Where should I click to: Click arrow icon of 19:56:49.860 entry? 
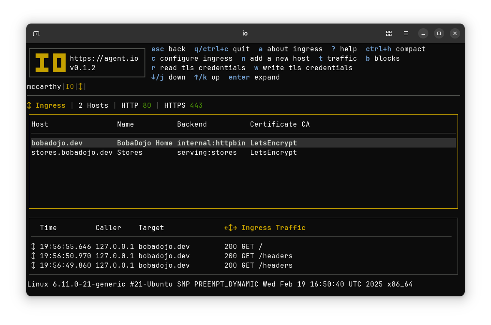click(33, 266)
